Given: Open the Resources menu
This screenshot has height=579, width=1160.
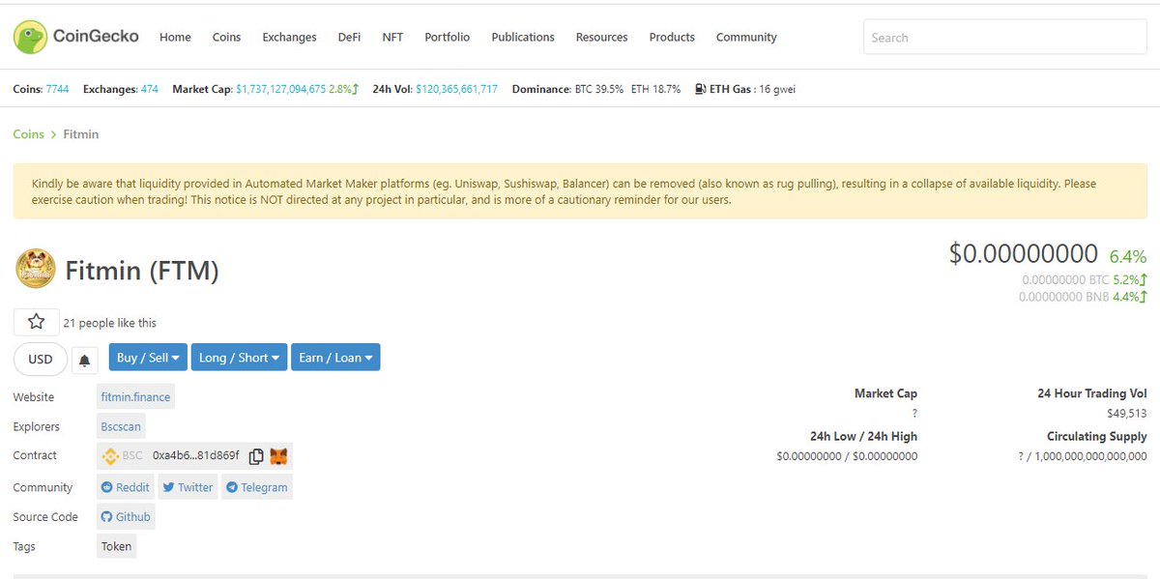Looking at the screenshot, I should tap(601, 37).
